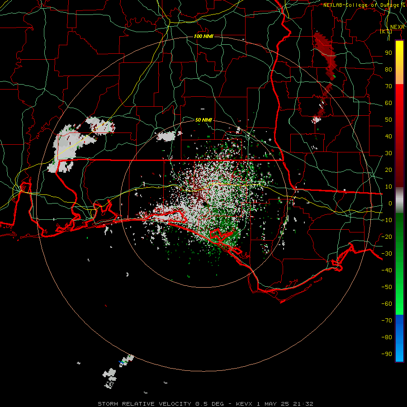The width and height of the screenshot is (407, 407).
Task: Click the -40 value on velocity scale
Action: coord(387,270)
